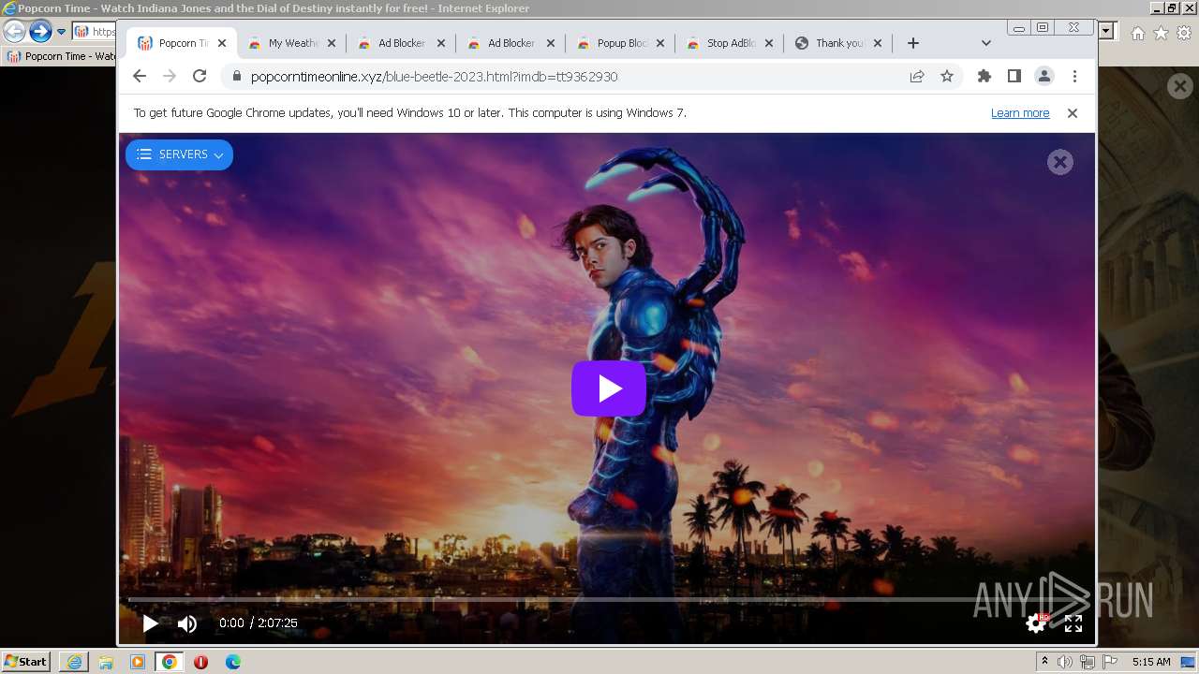Screen dimensions: 1199x674
Task: Switch to first Ad Blocker tab
Action: pos(401,43)
